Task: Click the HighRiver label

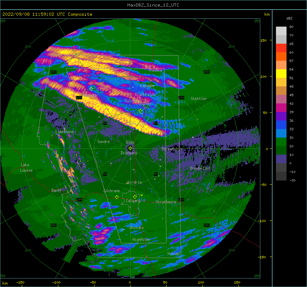Action: 142,240
